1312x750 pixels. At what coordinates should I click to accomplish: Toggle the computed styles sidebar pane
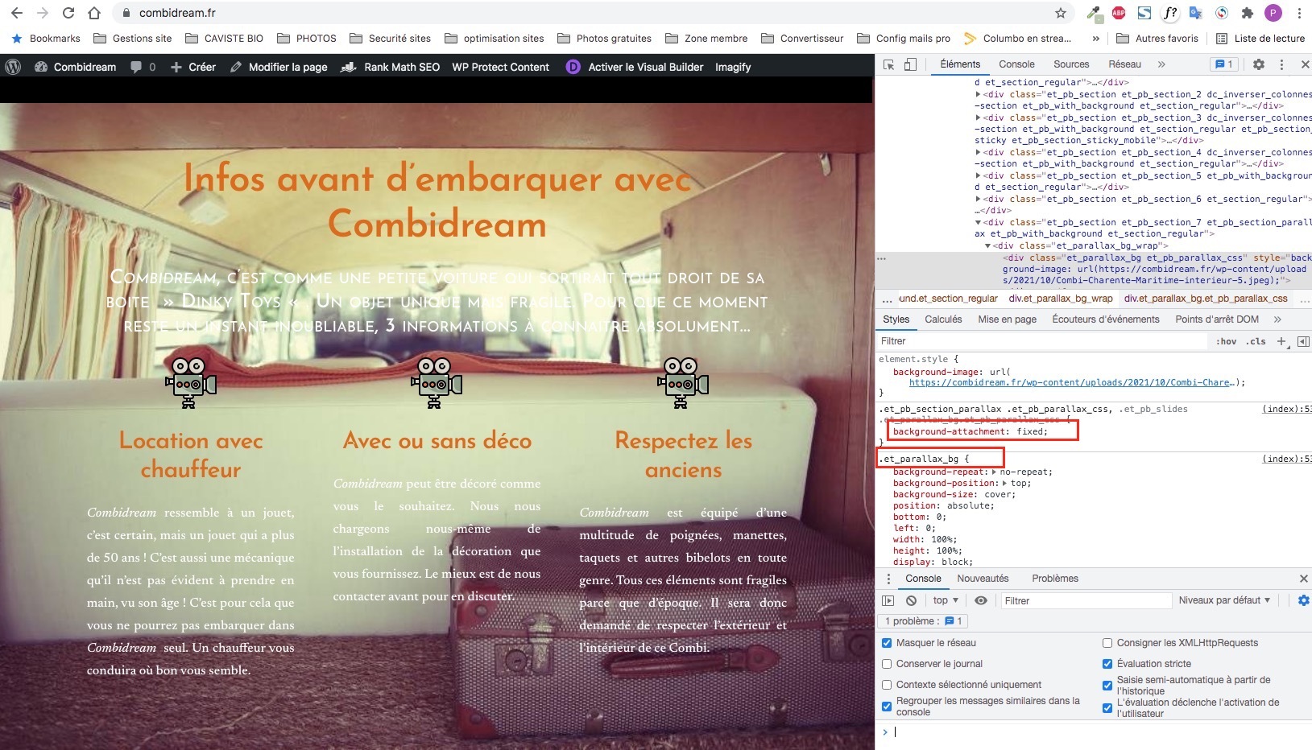pyautogui.click(x=1303, y=341)
